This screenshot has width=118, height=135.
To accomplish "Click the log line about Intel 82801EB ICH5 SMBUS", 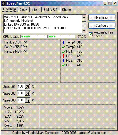I will point(35,28).
